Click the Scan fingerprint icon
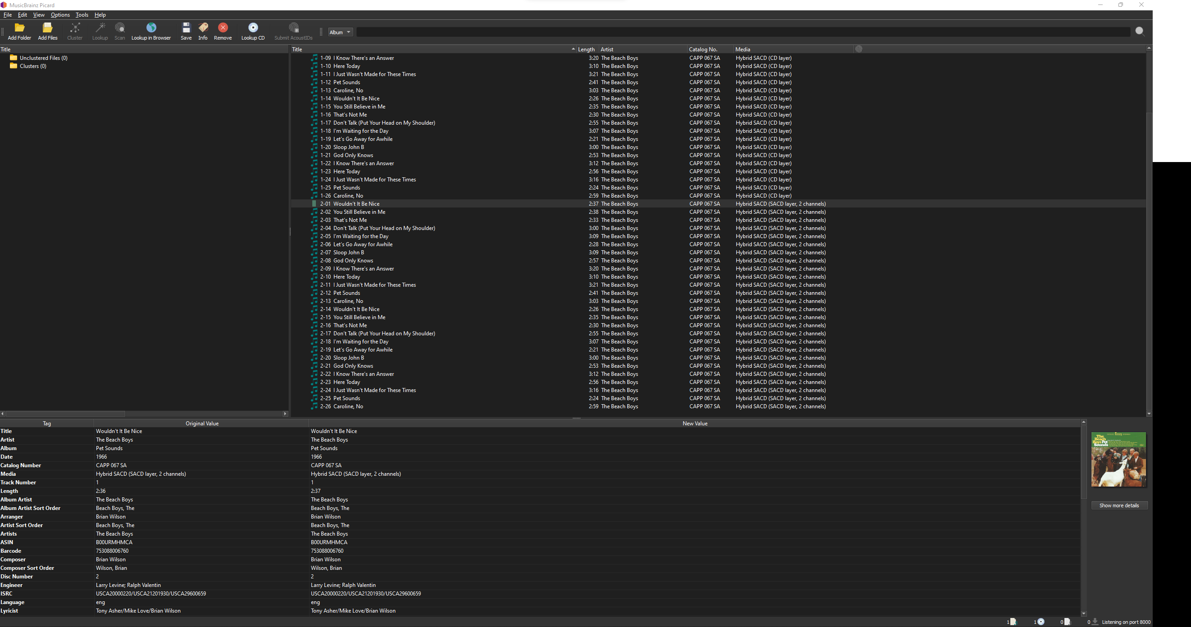 [x=120, y=28]
